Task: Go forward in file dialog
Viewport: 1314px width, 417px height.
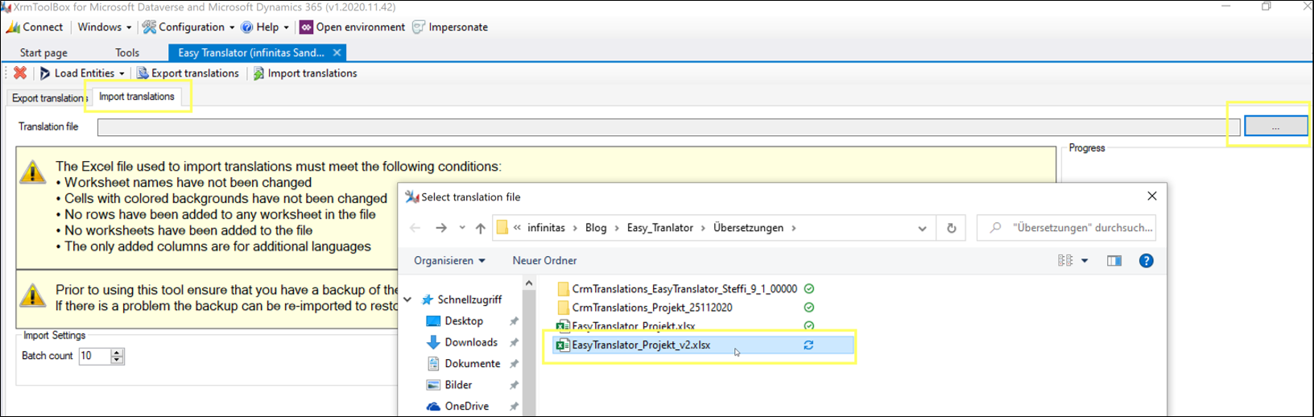Action: 441,229
